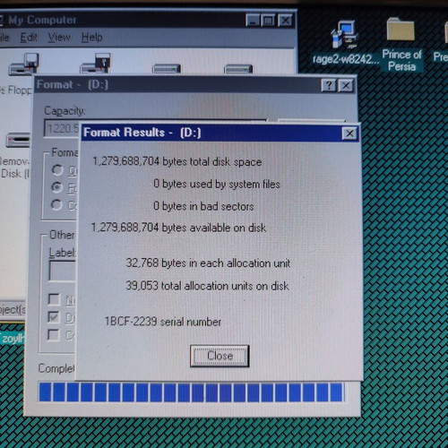Toggle the last checkbox under Other options
The width and height of the screenshot is (448, 448).
54,335
